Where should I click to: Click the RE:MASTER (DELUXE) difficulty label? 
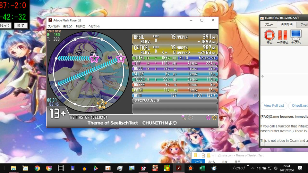89,117
